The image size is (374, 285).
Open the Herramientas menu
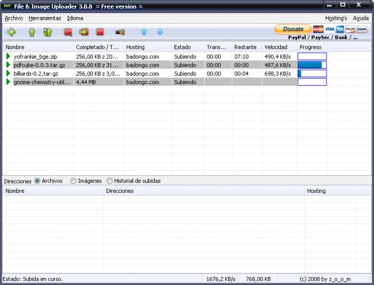tap(44, 18)
